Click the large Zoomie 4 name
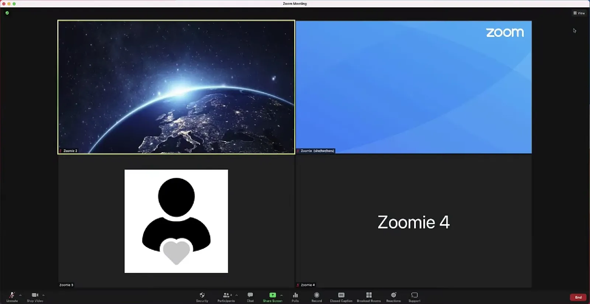The height and width of the screenshot is (304, 590). pyautogui.click(x=414, y=222)
